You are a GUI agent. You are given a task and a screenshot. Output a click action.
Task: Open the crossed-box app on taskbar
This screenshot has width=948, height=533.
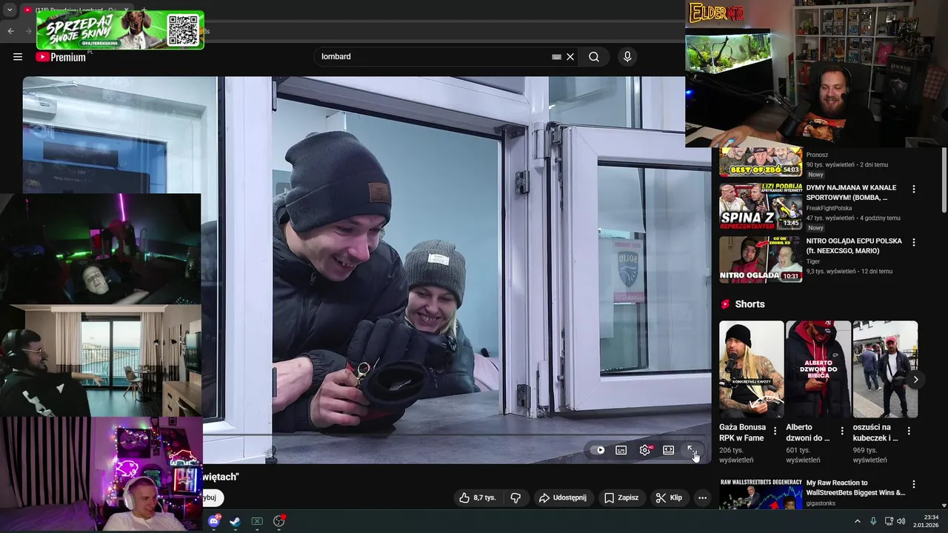[257, 521]
